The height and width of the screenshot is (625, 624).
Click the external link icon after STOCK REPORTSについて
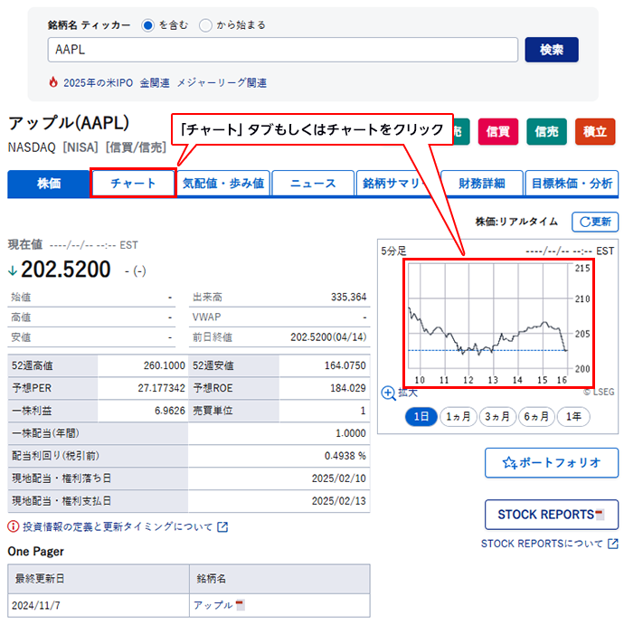(613, 544)
